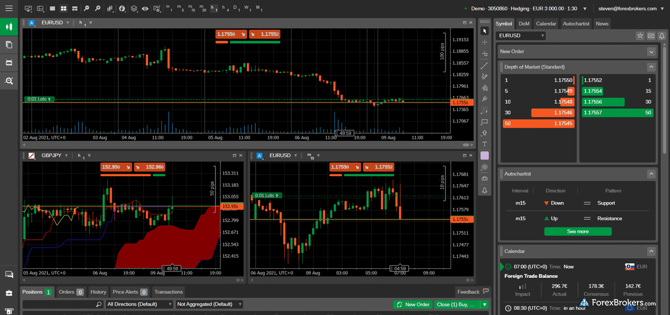Click the See more button in Autochartist
The width and height of the screenshot is (670, 315).
click(x=578, y=231)
